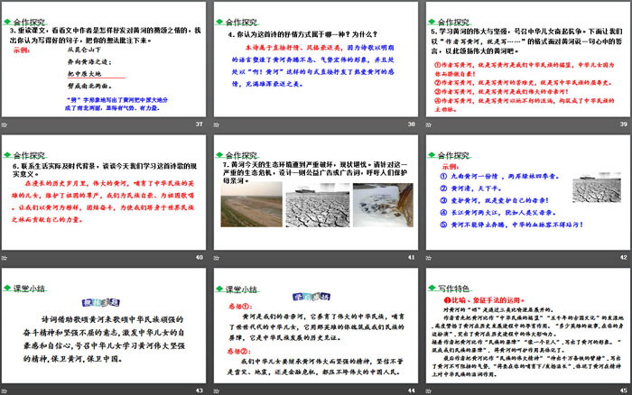Select slide 40 thumbnail about 现实意义
The width and height of the screenshot is (632, 395).
[x=104, y=192]
